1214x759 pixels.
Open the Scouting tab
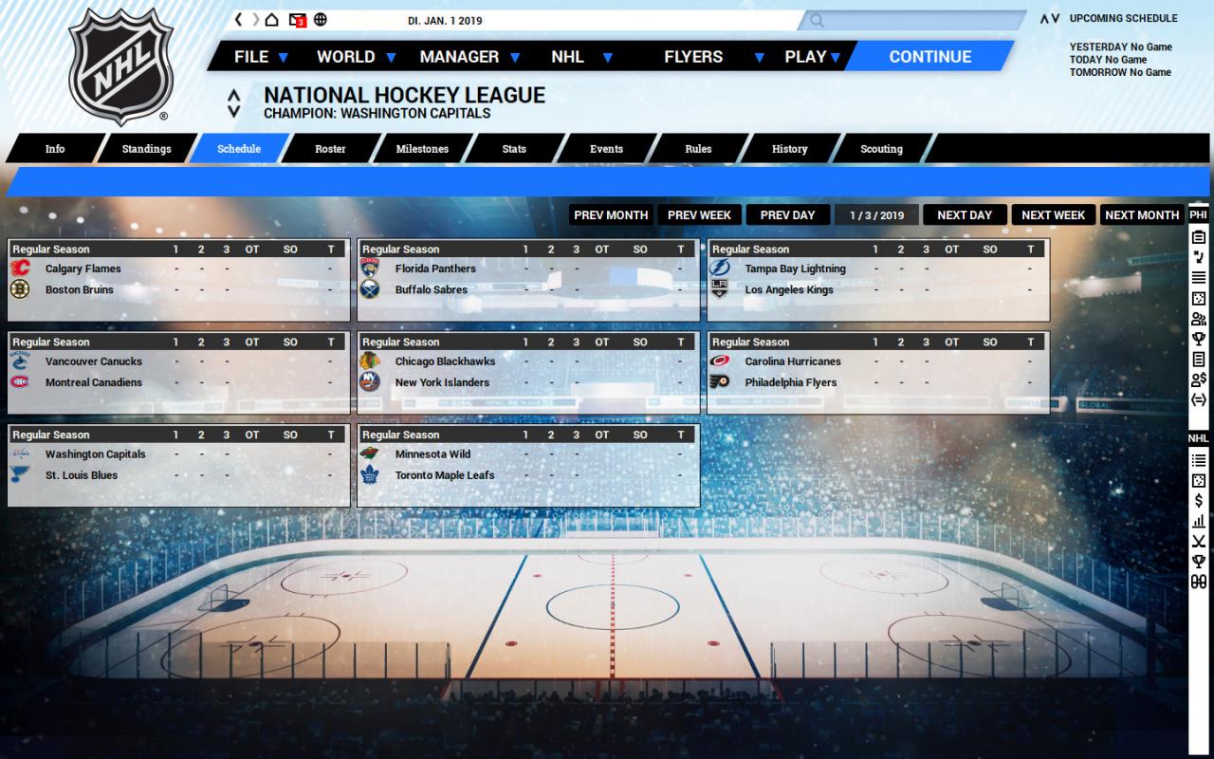point(881,149)
